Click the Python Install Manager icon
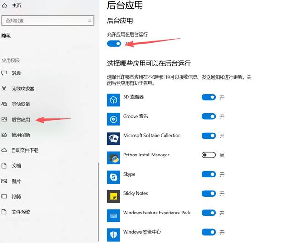This screenshot has height=243, width=300. click(113, 158)
